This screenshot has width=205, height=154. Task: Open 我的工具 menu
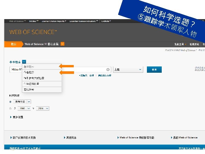(x=180, y=44)
